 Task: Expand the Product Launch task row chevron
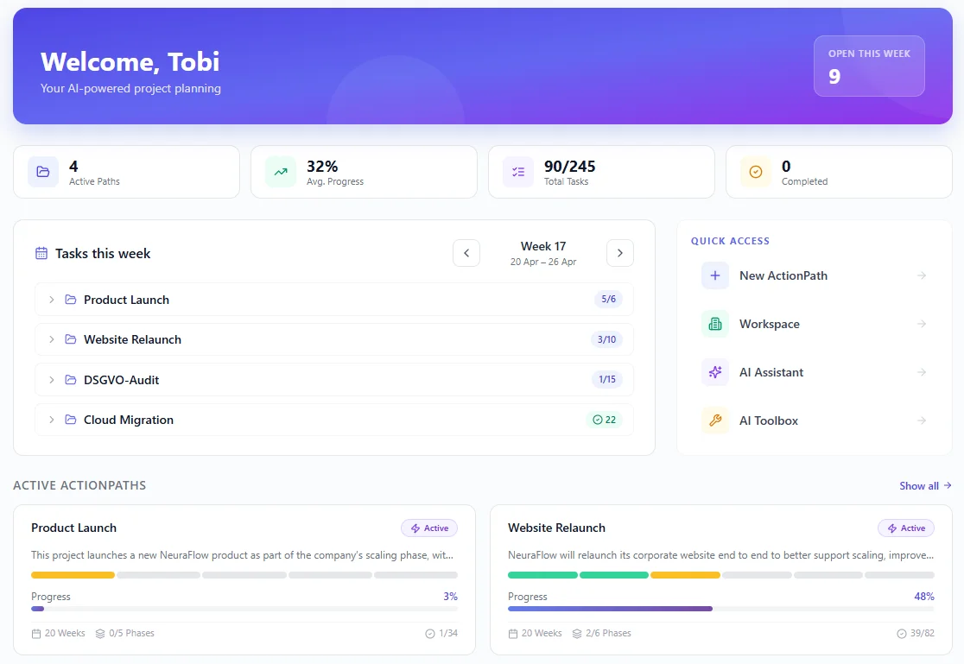click(52, 300)
